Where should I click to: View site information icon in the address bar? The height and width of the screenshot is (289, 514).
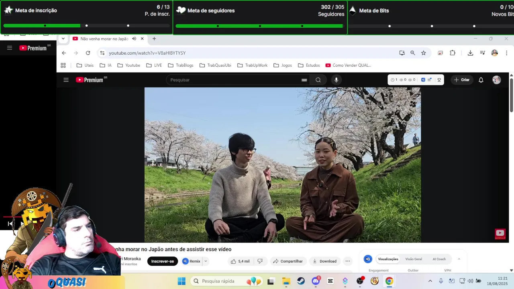pos(102,53)
